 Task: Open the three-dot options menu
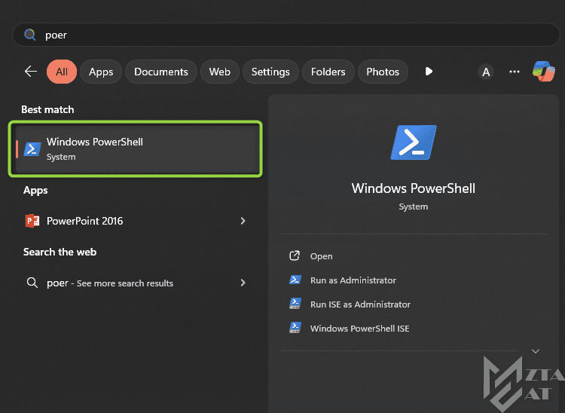click(x=515, y=72)
